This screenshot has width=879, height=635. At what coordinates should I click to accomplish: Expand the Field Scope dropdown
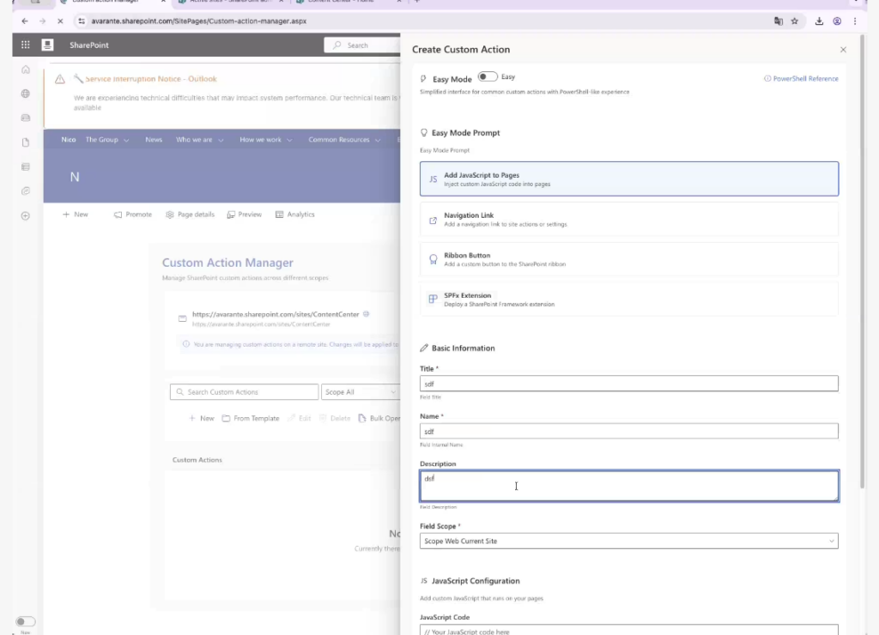(x=628, y=541)
